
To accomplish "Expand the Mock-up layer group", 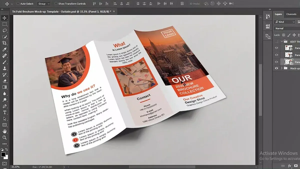I will click(x=282, y=68).
